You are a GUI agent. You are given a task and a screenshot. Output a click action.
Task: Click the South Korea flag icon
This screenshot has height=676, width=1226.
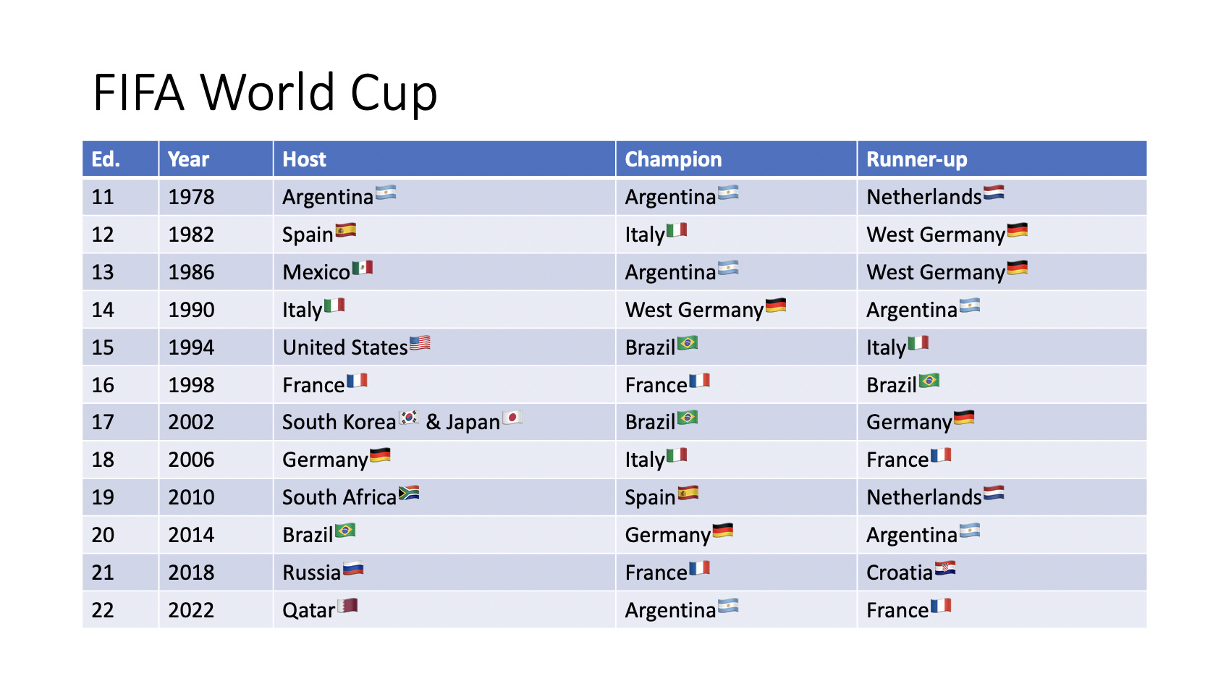(x=409, y=418)
